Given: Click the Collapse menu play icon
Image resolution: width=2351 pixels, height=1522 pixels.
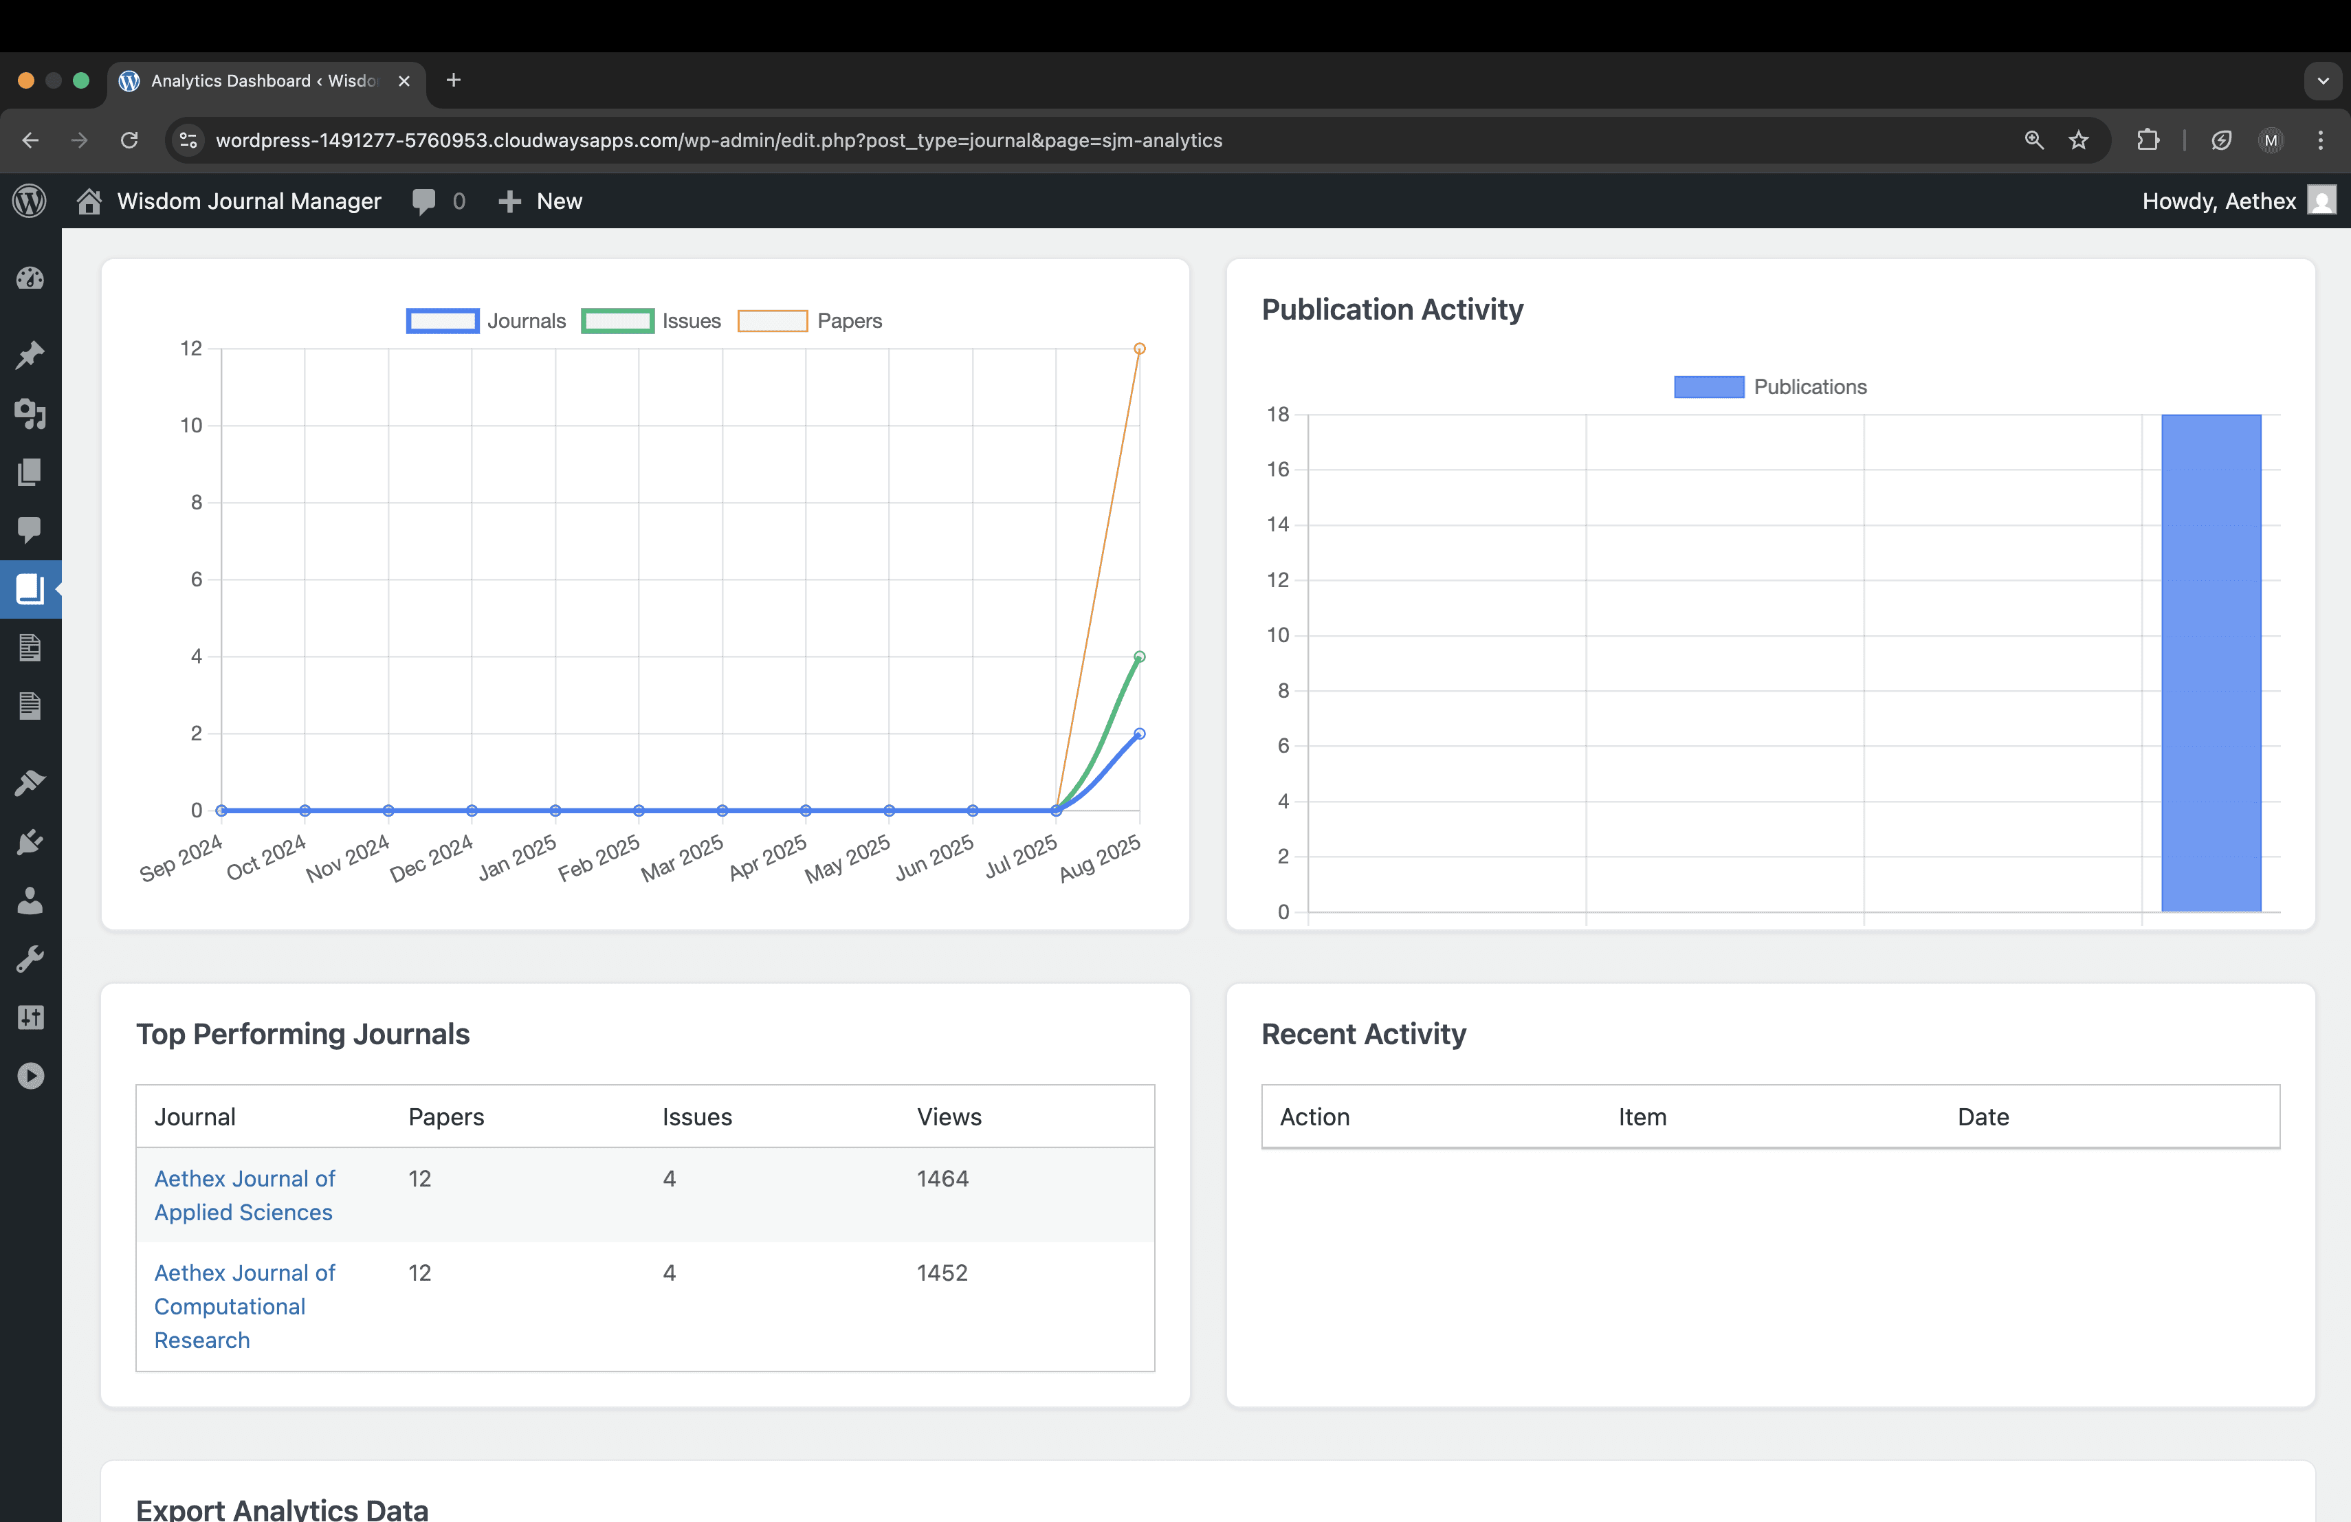Looking at the screenshot, I should pyautogui.click(x=30, y=1076).
